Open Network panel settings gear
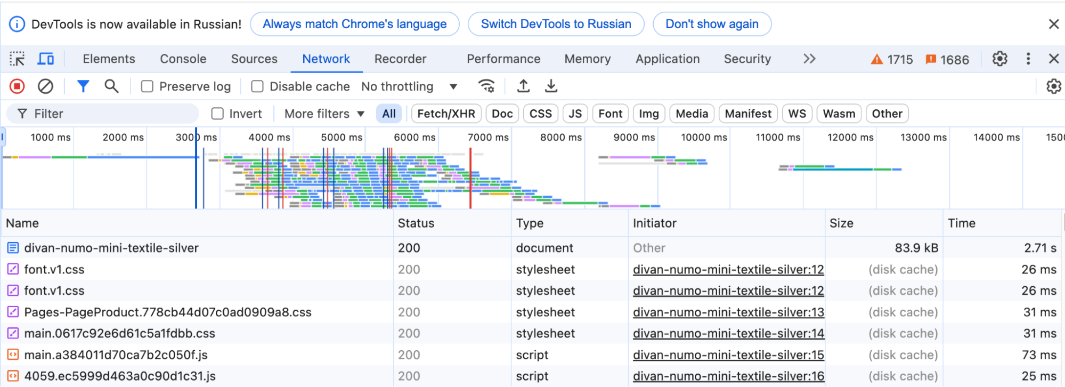Image resolution: width=1065 pixels, height=387 pixels. [x=1053, y=86]
